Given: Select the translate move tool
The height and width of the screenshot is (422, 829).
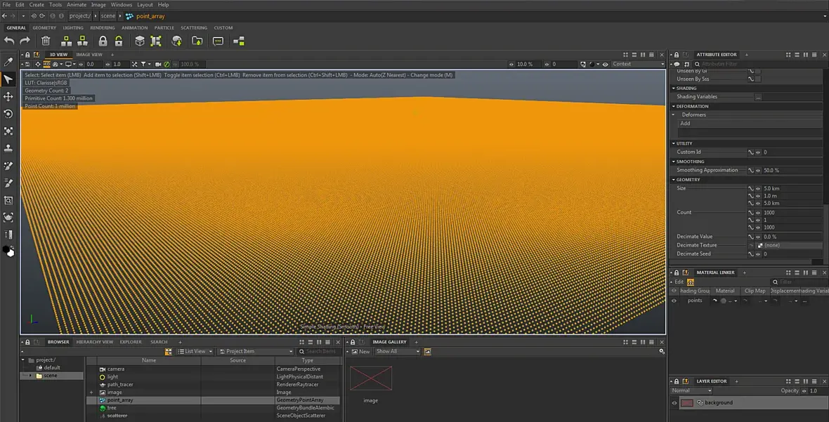Looking at the screenshot, I should [x=8, y=97].
